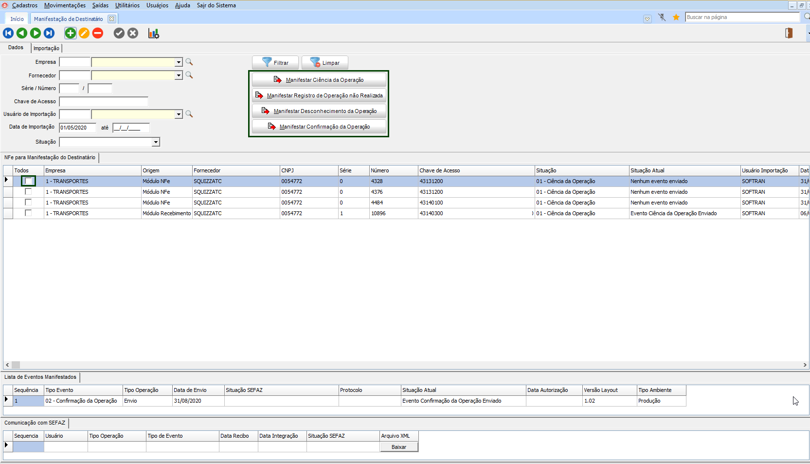Image resolution: width=810 pixels, height=464 pixels.
Task: Open the Cadastros menu
Action: (x=25, y=5)
